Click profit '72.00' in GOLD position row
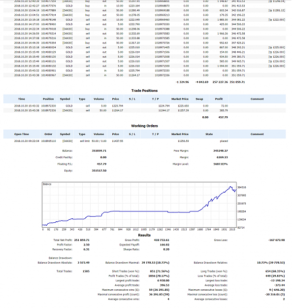Viewport: 292px width, 308px height. pyautogui.click(x=225, y=106)
